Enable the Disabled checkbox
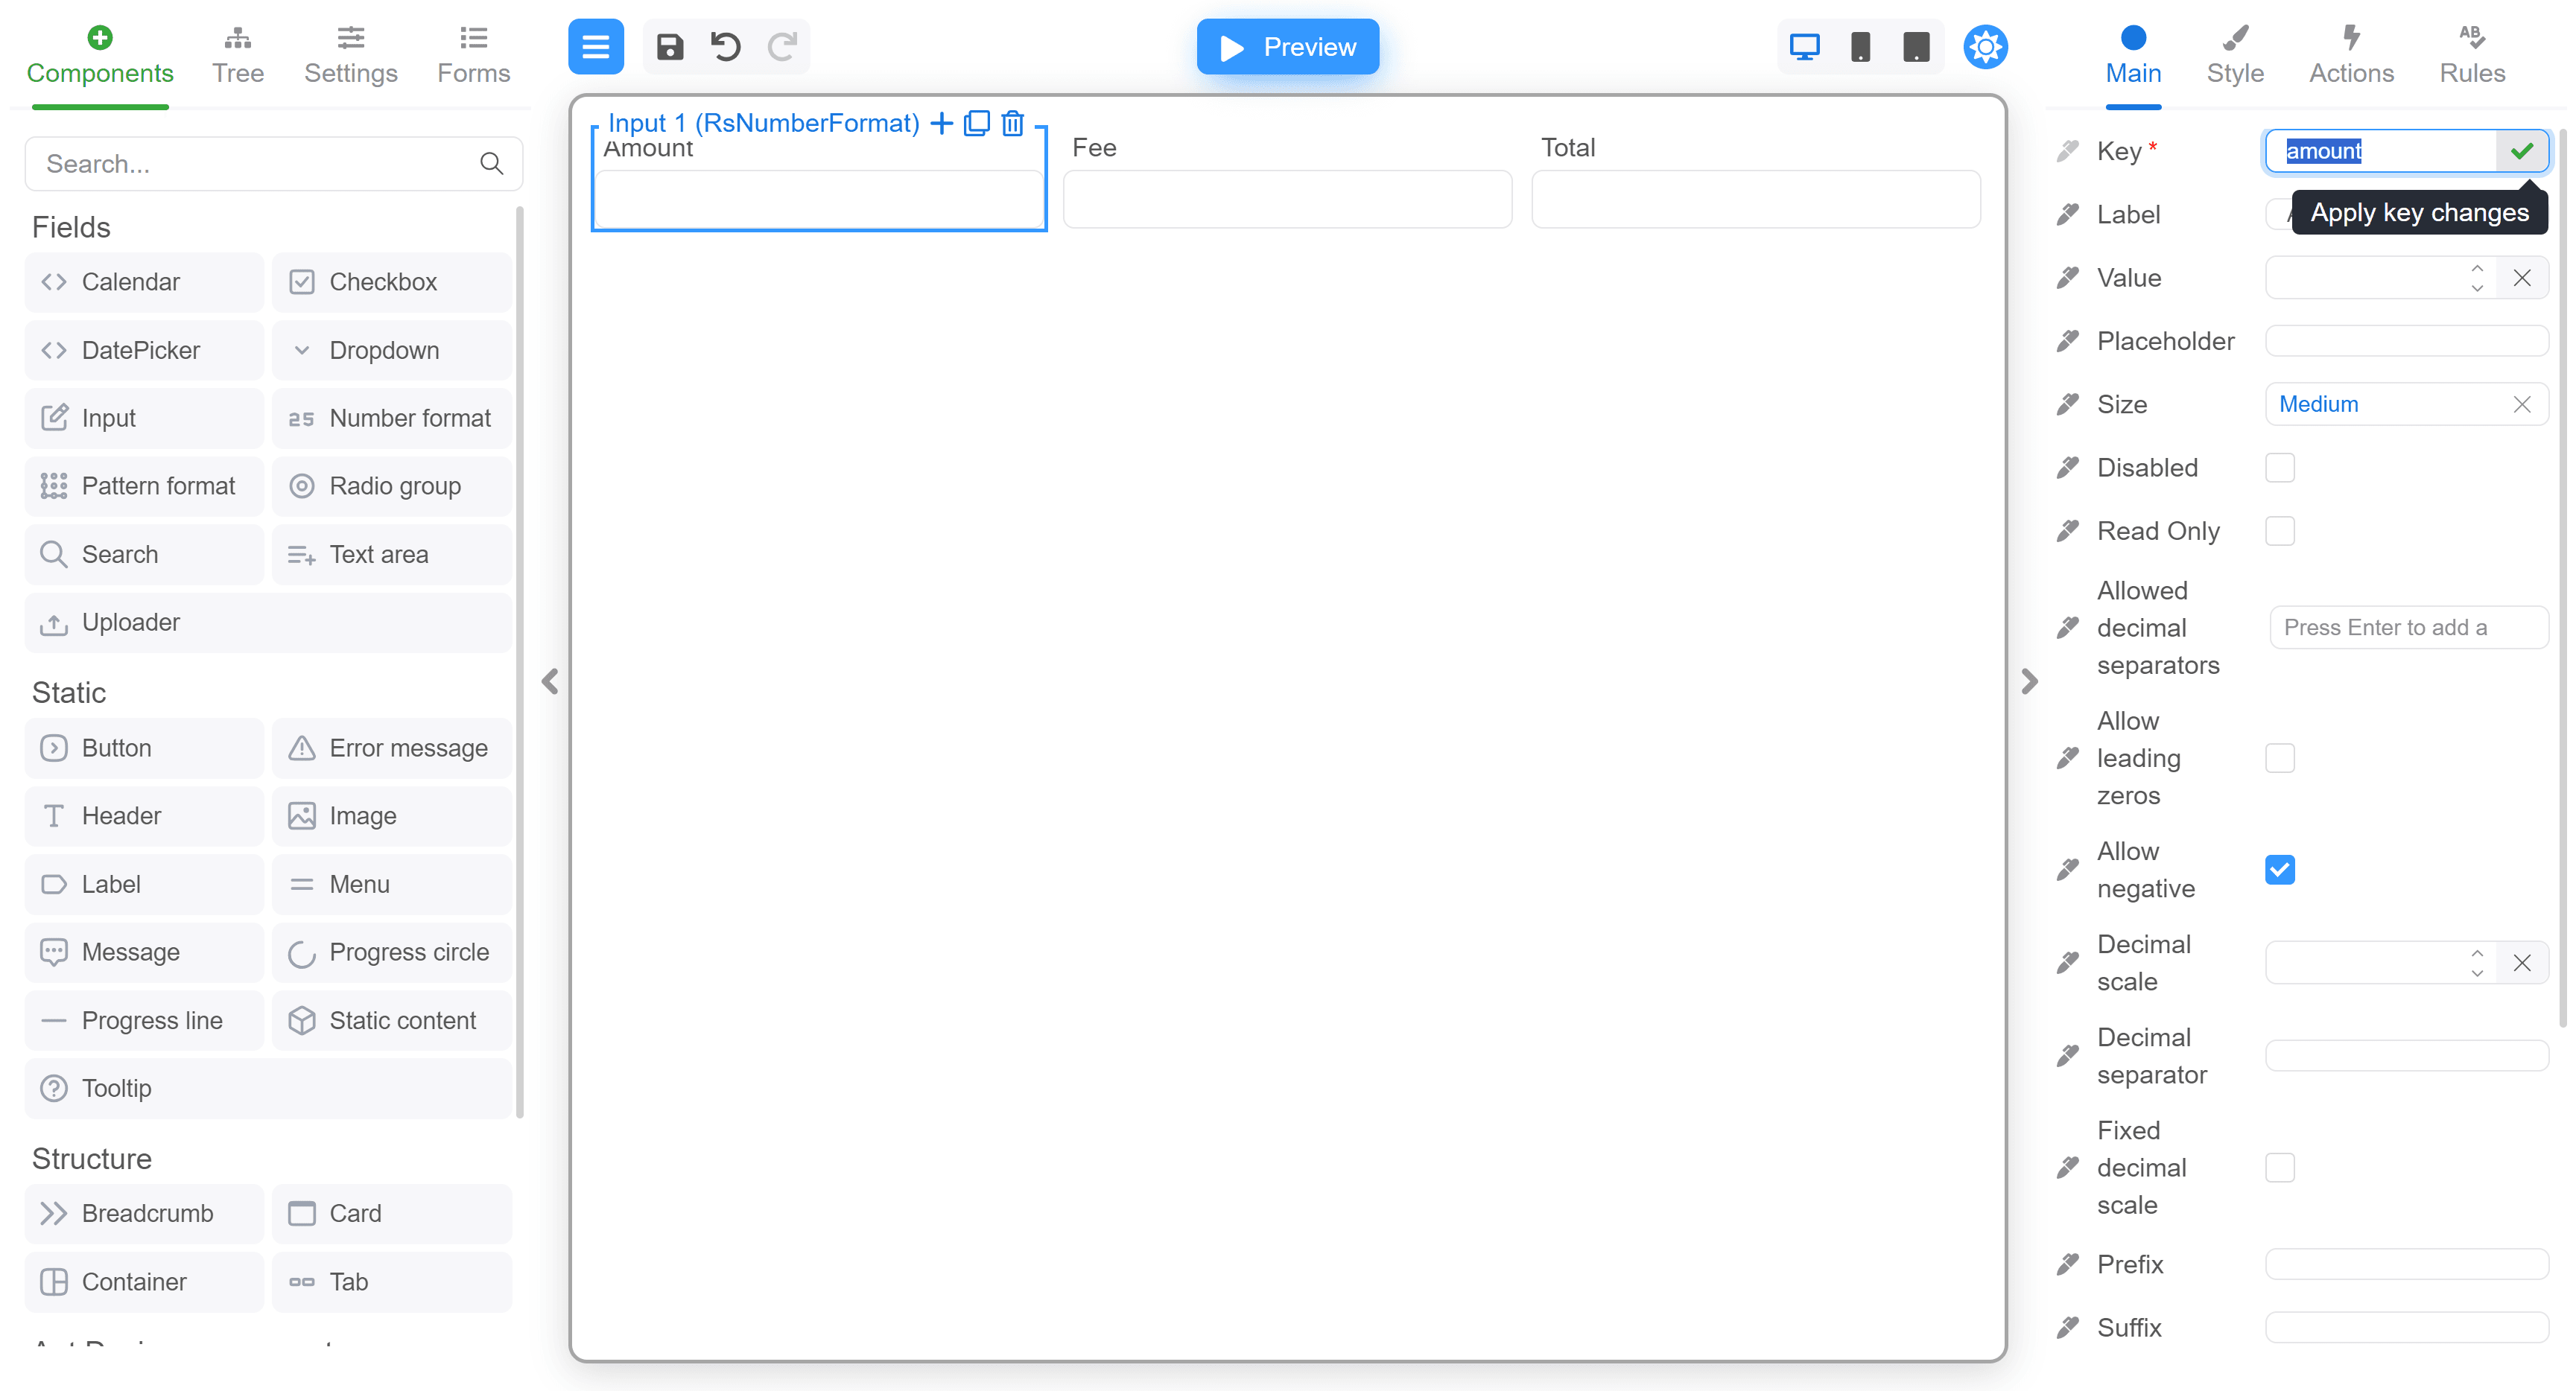Image resolution: width=2576 pixels, height=1391 pixels. [x=2279, y=468]
